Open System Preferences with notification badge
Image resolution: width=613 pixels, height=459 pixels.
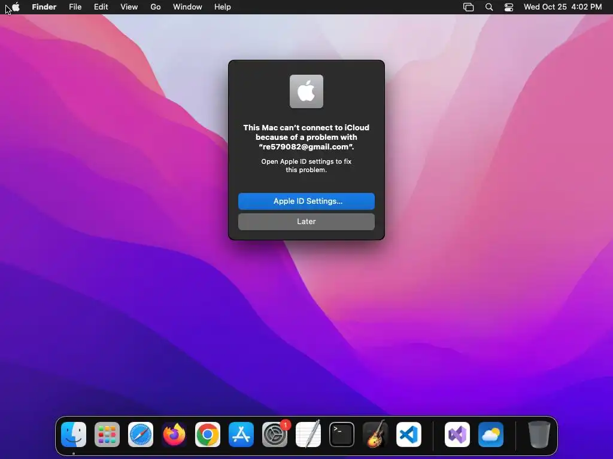[275, 434]
